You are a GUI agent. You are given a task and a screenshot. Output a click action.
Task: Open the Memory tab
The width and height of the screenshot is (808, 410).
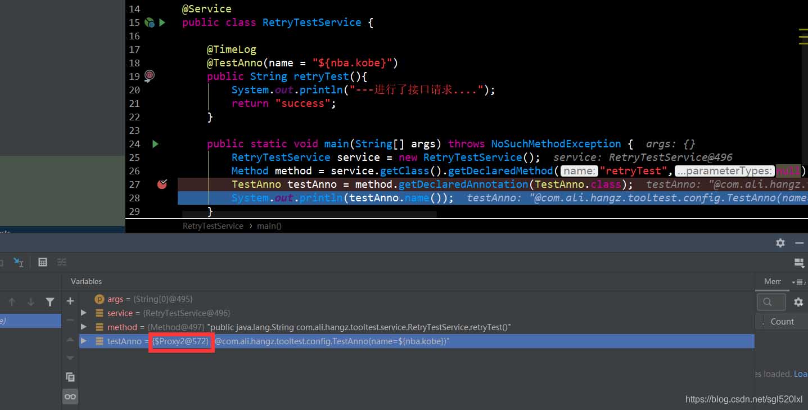click(773, 281)
